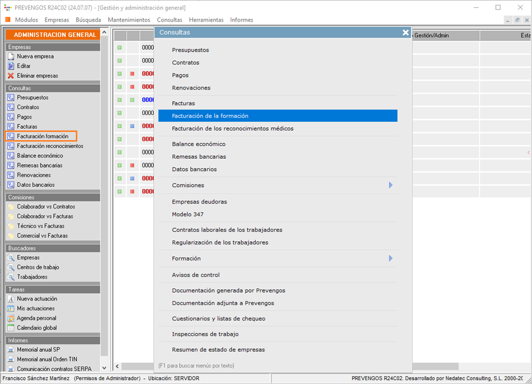Screen dimensions: 532x384
Task: Click the Nueva actuación icon
Action: [x=11, y=299]
